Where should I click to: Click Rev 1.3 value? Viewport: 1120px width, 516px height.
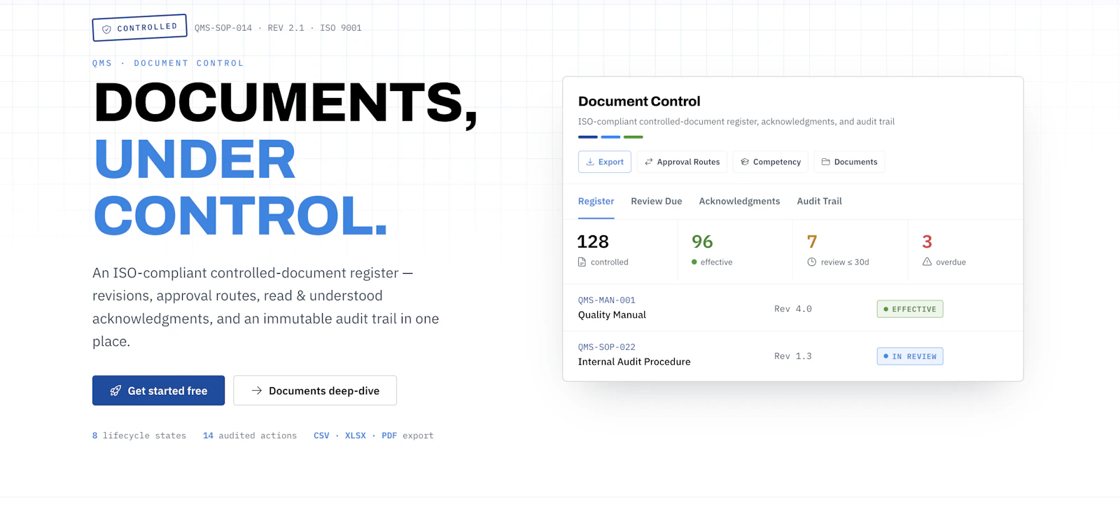point(793,356)
